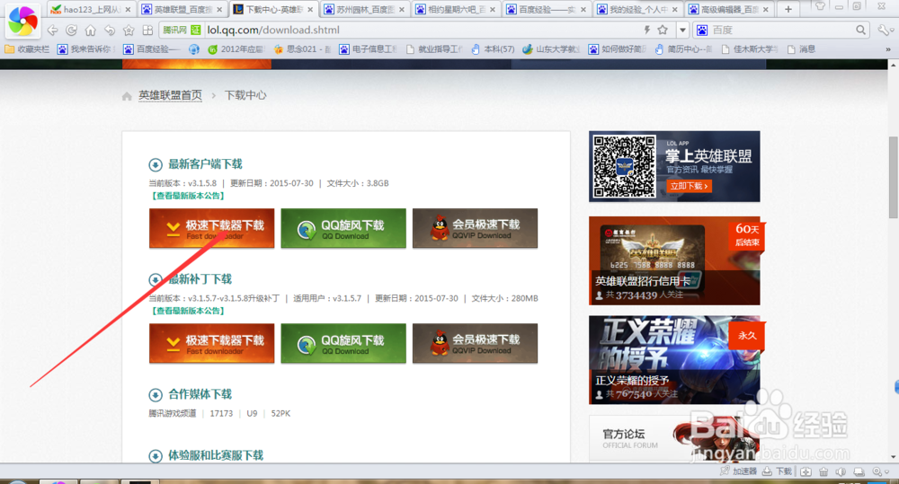899x484 pixels.
Task: Click home icon in breadcrumb
Action: pyautogui.click(x=127, y=96)
